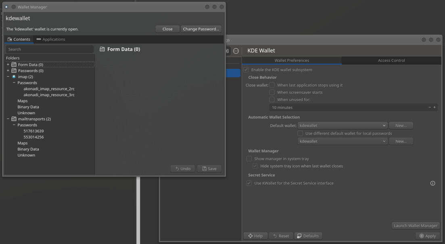Open the Default wallet dropdown

tap(343, 125)
